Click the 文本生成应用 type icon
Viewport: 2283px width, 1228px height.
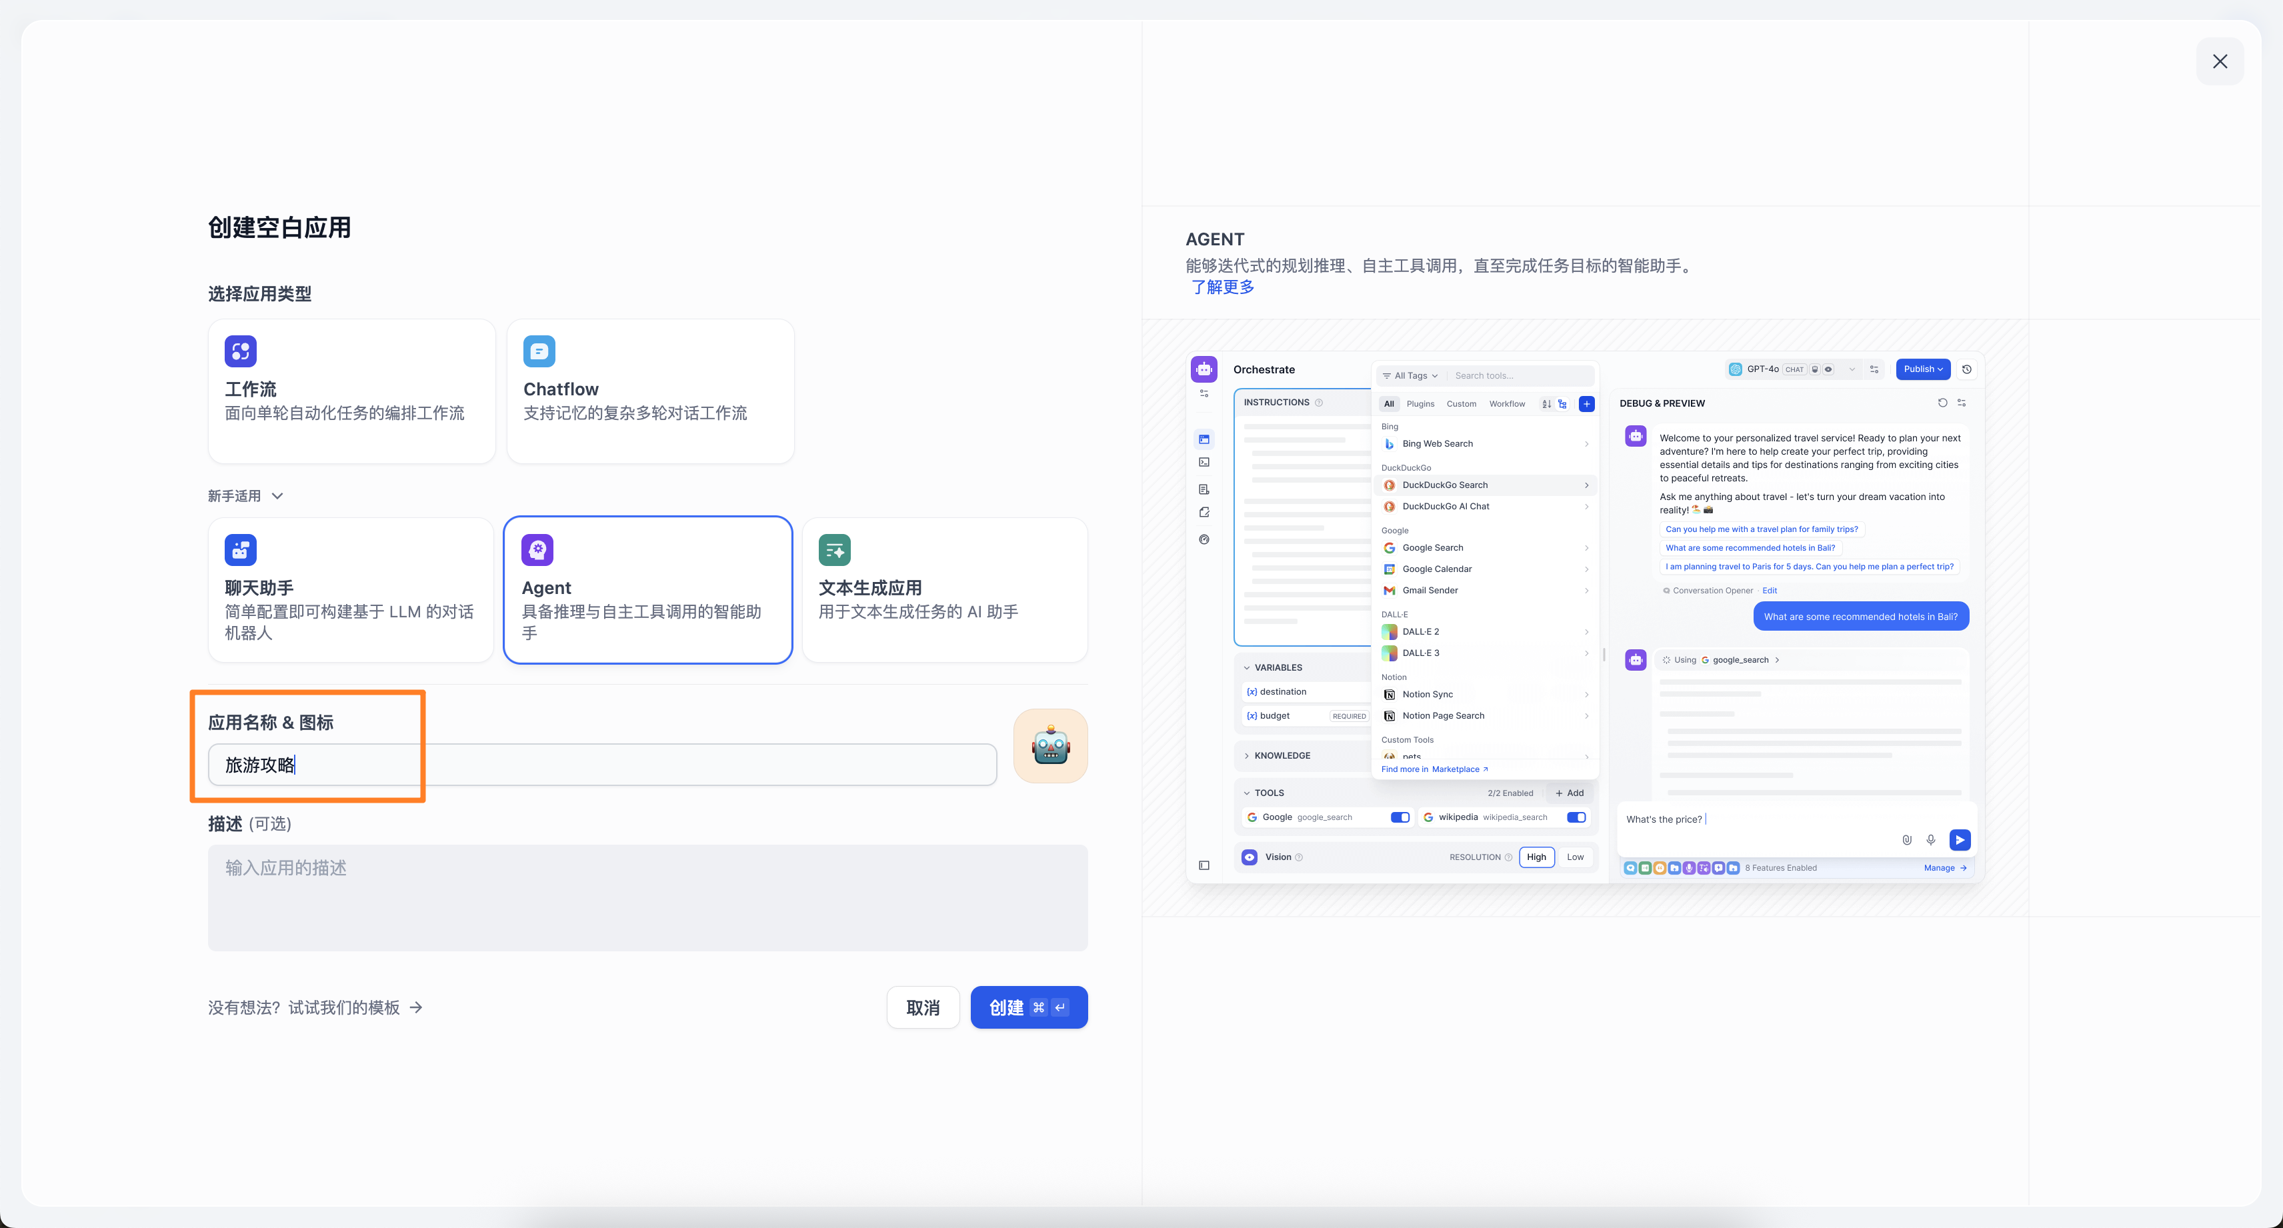(834, 549)
